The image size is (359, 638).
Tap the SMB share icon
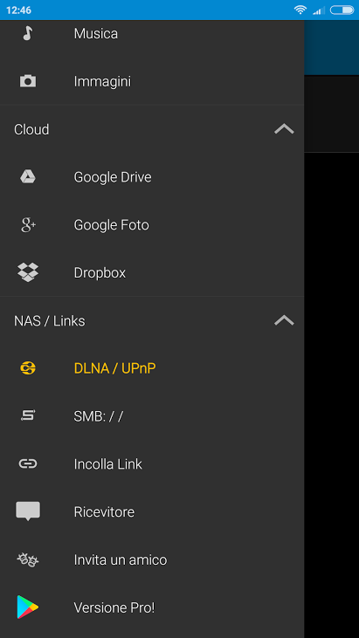[x=28, y=415]
